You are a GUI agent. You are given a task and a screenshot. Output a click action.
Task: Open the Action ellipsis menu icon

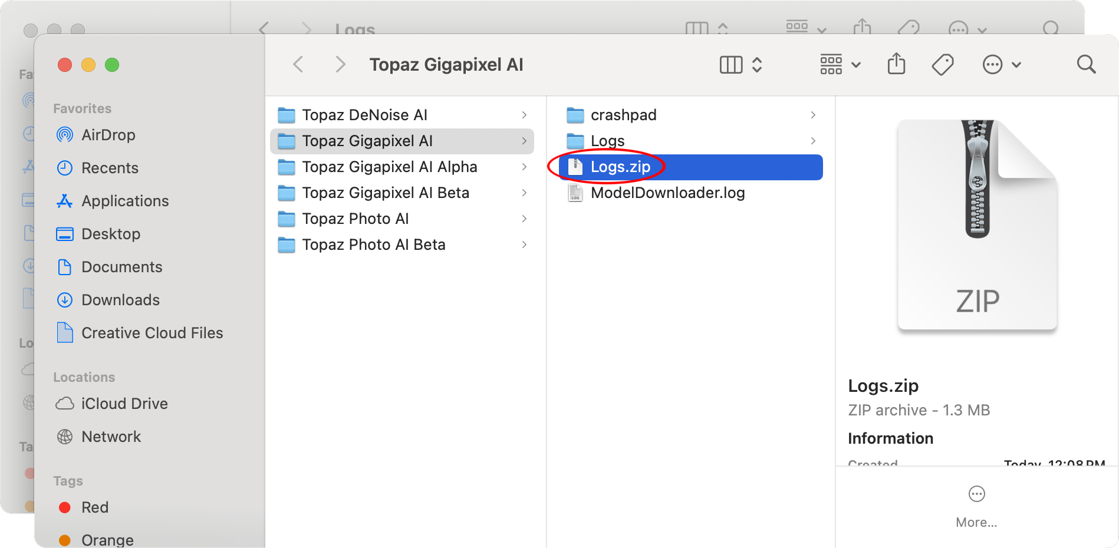992,64
